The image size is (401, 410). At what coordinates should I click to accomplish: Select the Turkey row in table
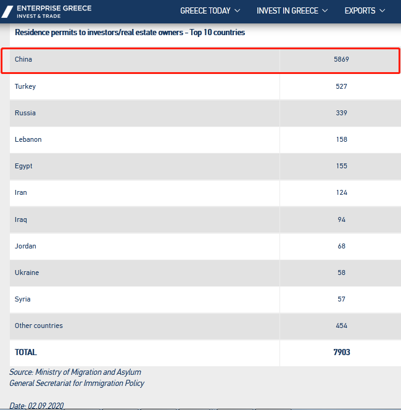25,86
